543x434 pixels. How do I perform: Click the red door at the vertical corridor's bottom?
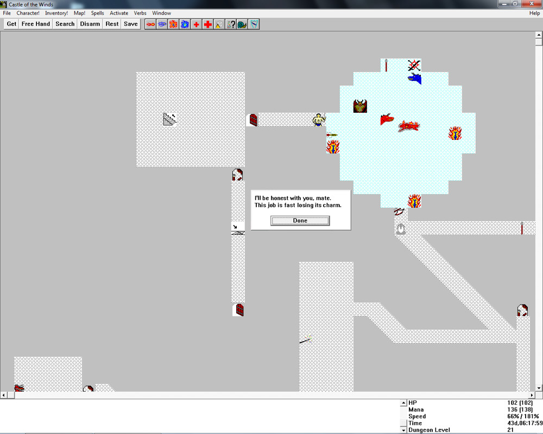coord(239,310)
